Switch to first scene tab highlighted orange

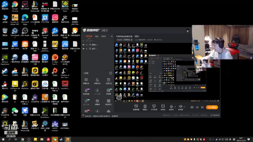click(x=89, y=36)
